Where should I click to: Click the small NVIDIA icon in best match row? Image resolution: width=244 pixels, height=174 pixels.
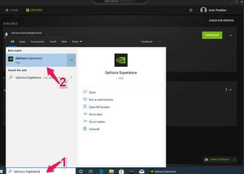tap(11, 59)
